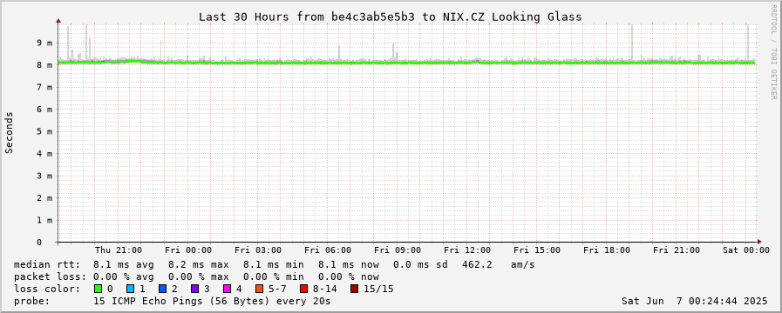Click the median rtt statistics line
The width and height of the screenshot is (782, 313).
(275, 264)
